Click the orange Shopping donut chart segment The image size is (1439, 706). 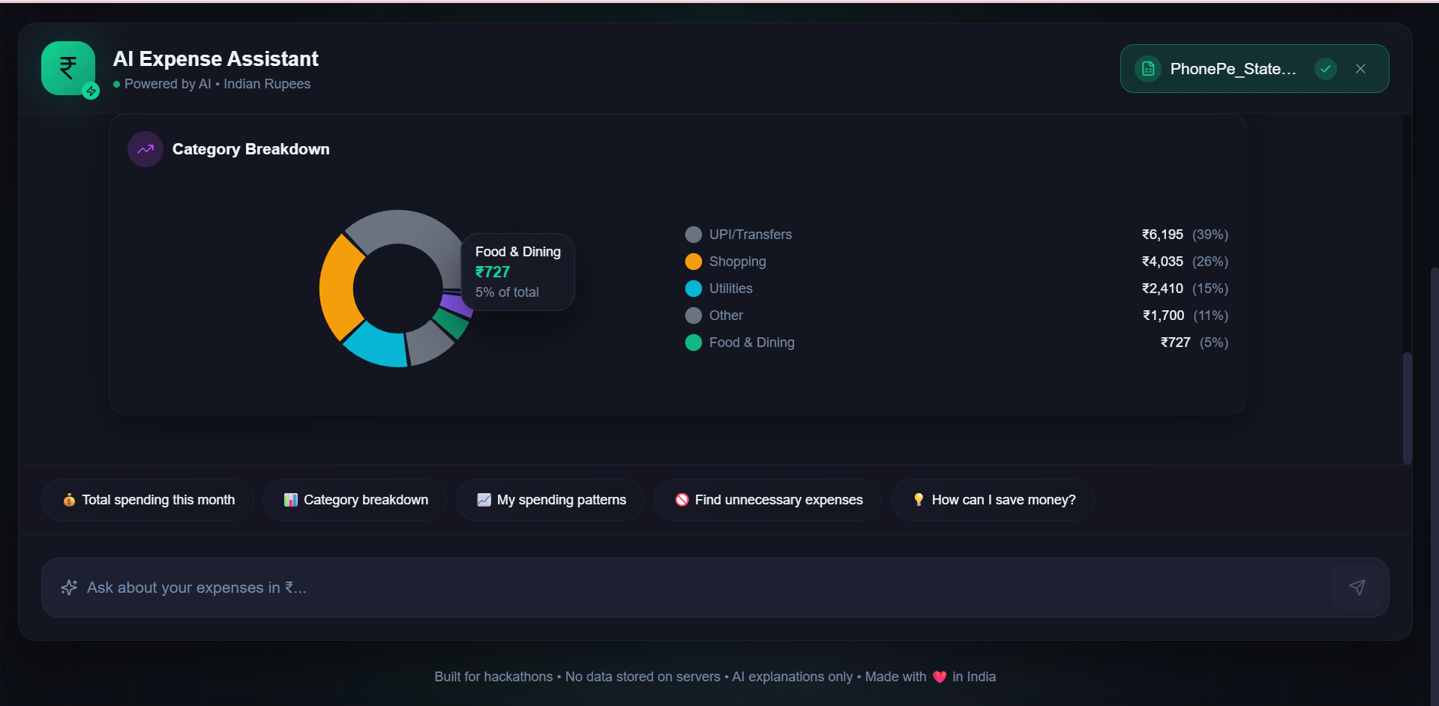pos(337,289)
